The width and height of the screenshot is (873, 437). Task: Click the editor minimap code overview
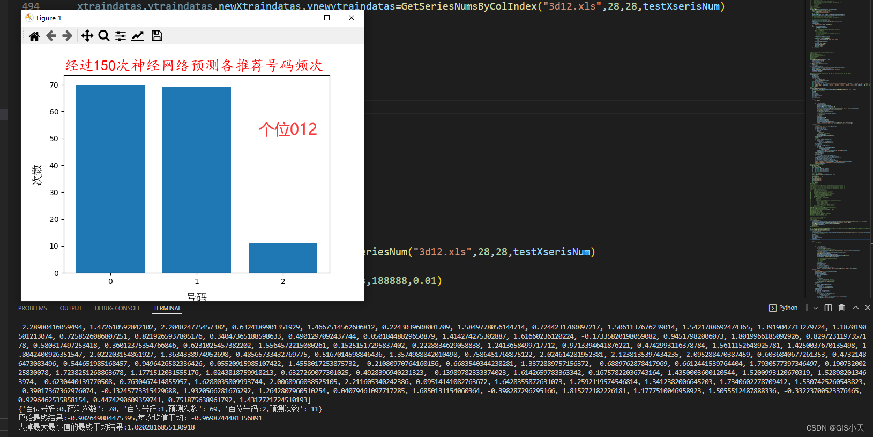[x=840, y=149]
